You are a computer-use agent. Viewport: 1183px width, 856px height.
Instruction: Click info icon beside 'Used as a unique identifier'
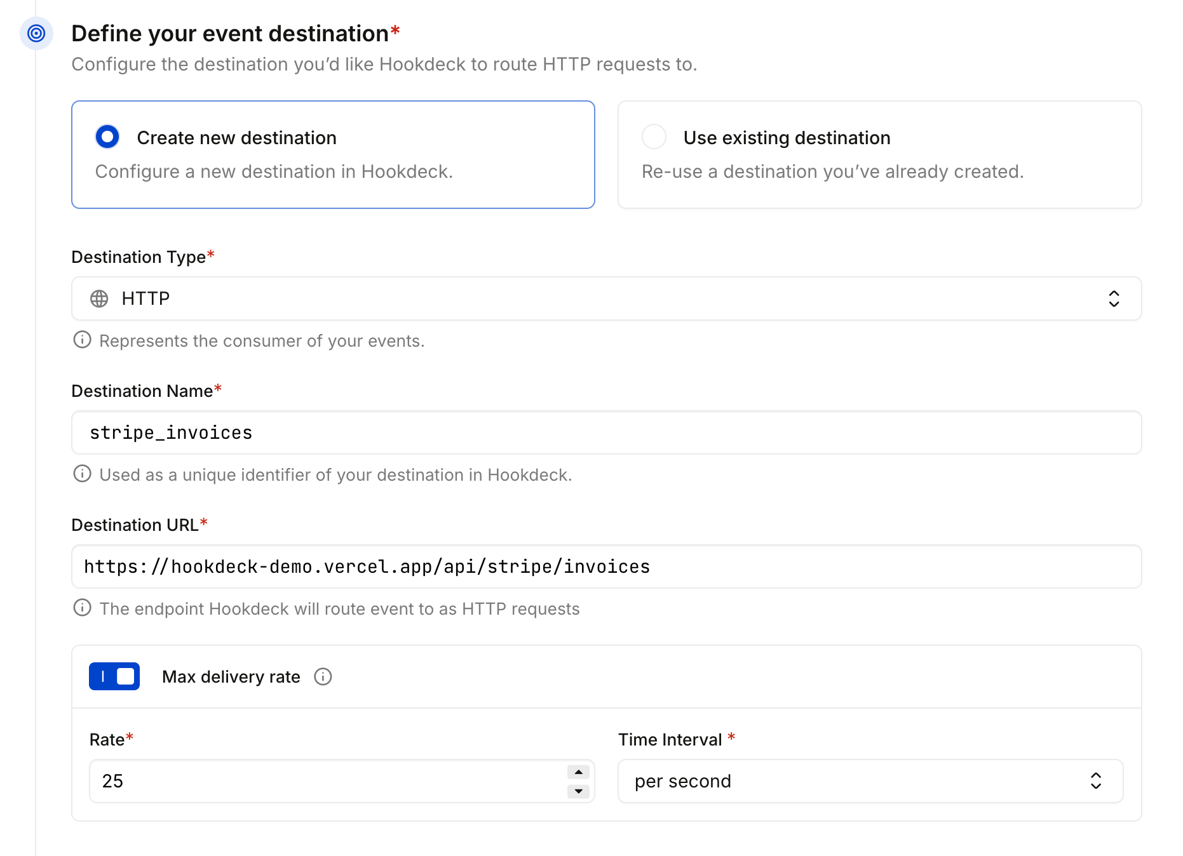(x=82, y=474)
